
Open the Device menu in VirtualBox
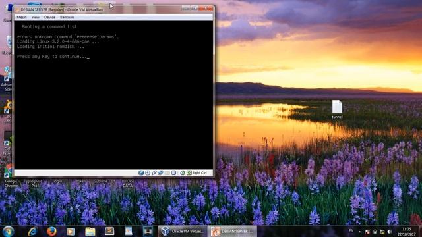coord(49,17)
